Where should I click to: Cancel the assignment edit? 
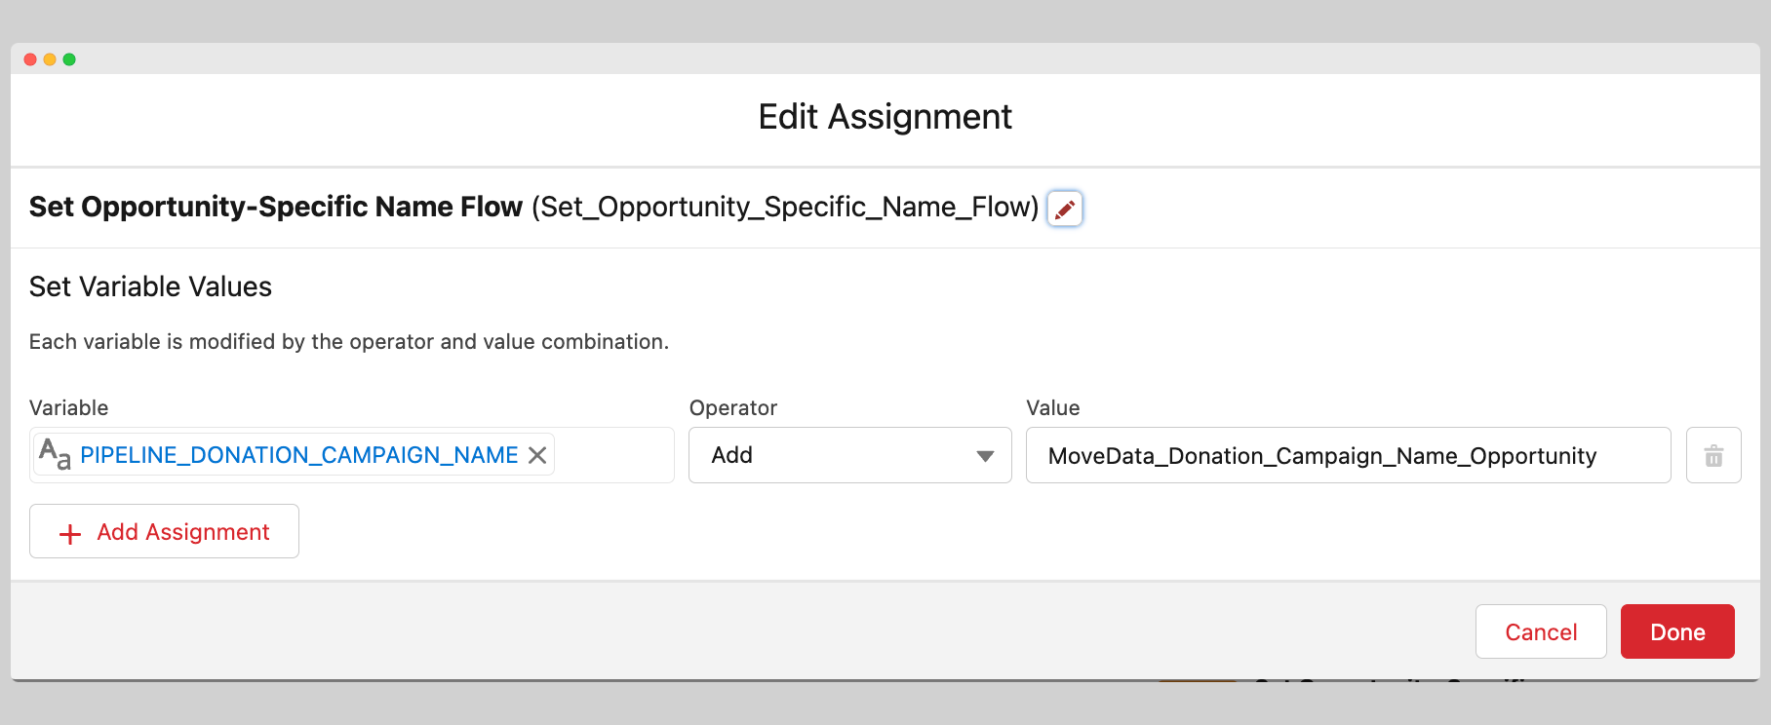point(1540,631)
